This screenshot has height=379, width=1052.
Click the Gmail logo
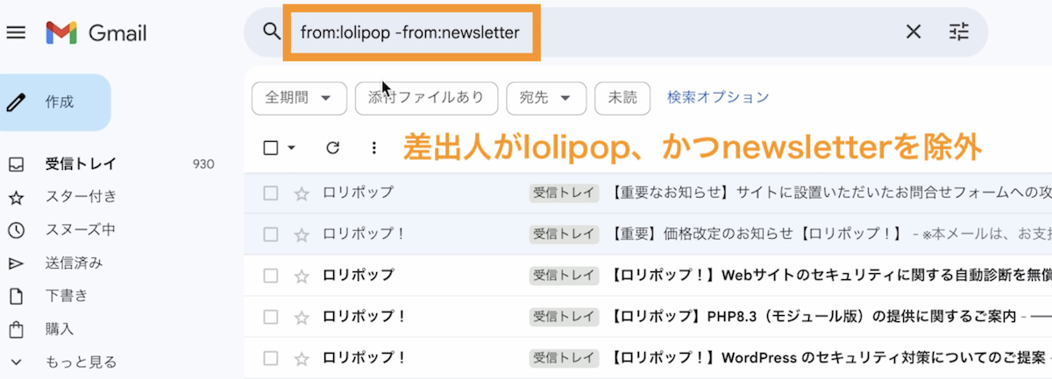click(x=96, y=33)
